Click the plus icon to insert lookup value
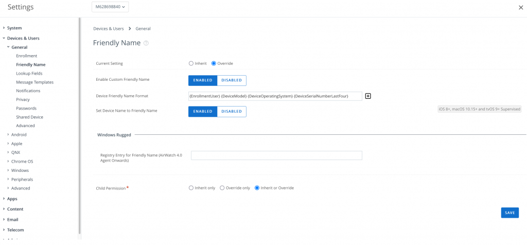 (368, 96)
